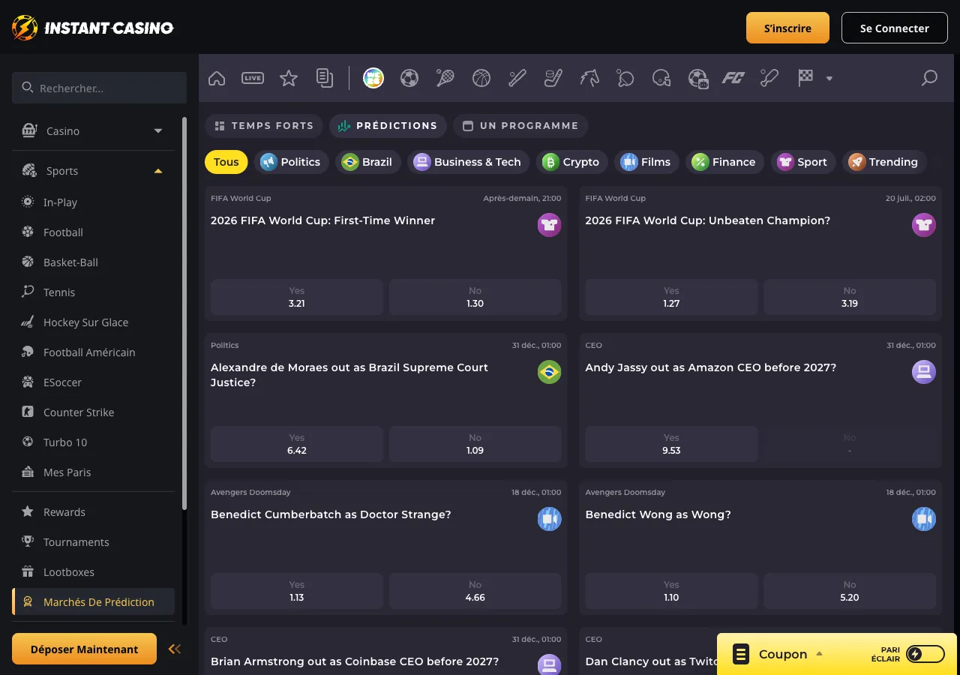Open the search magnifier in the sports bar
Screen dimensions: 960x675
pos(929,78)
